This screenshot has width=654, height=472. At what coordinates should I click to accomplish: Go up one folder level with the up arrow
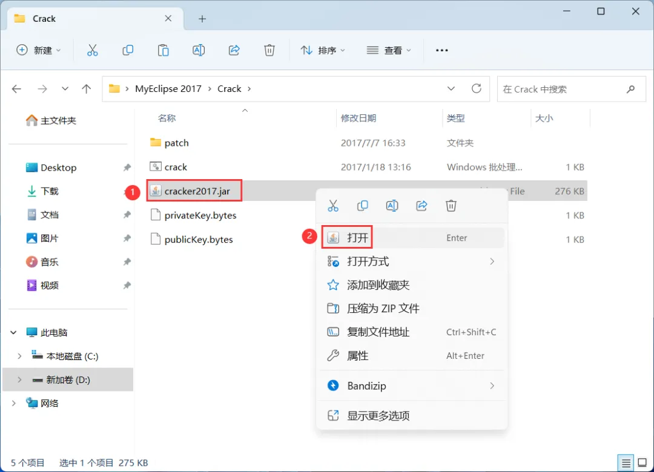(87, 89)
